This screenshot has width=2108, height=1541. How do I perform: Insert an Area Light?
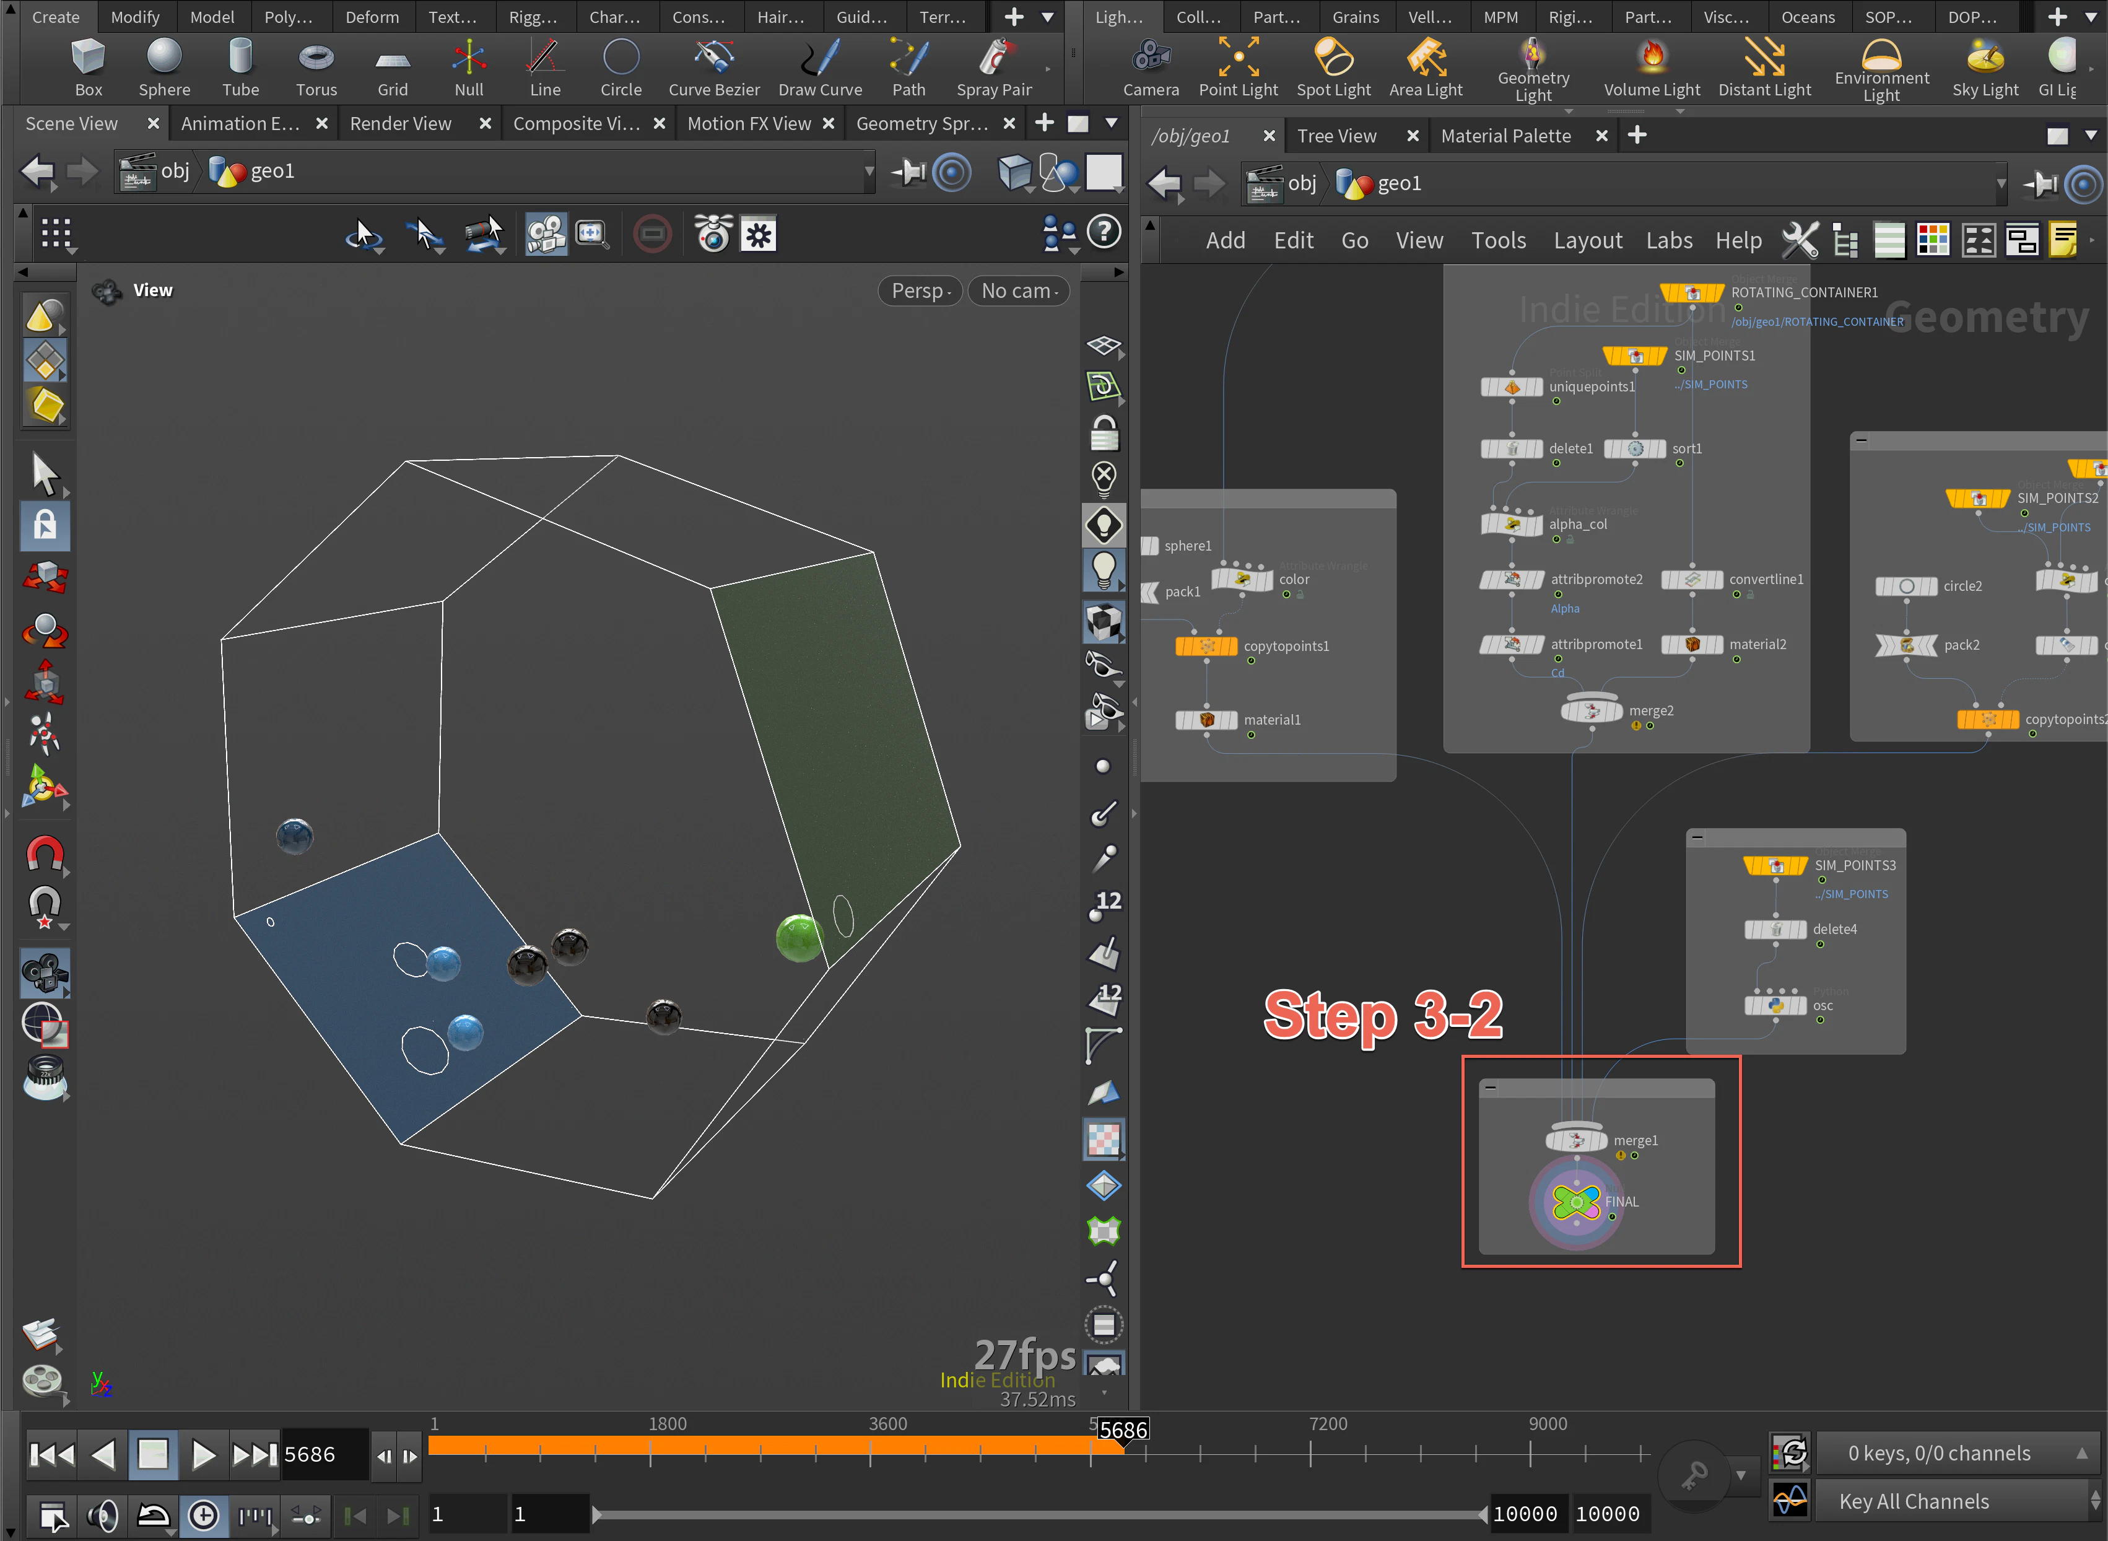point(1425,67)
